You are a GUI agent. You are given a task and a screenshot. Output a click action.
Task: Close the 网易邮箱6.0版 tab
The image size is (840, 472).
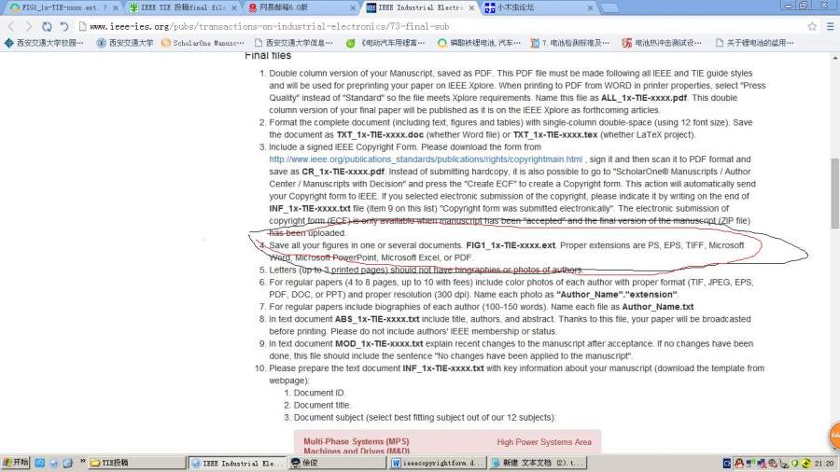(x=353, y=8)
